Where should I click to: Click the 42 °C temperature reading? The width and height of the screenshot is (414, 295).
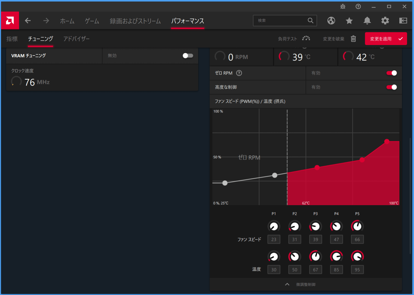[x=365, y=57]
